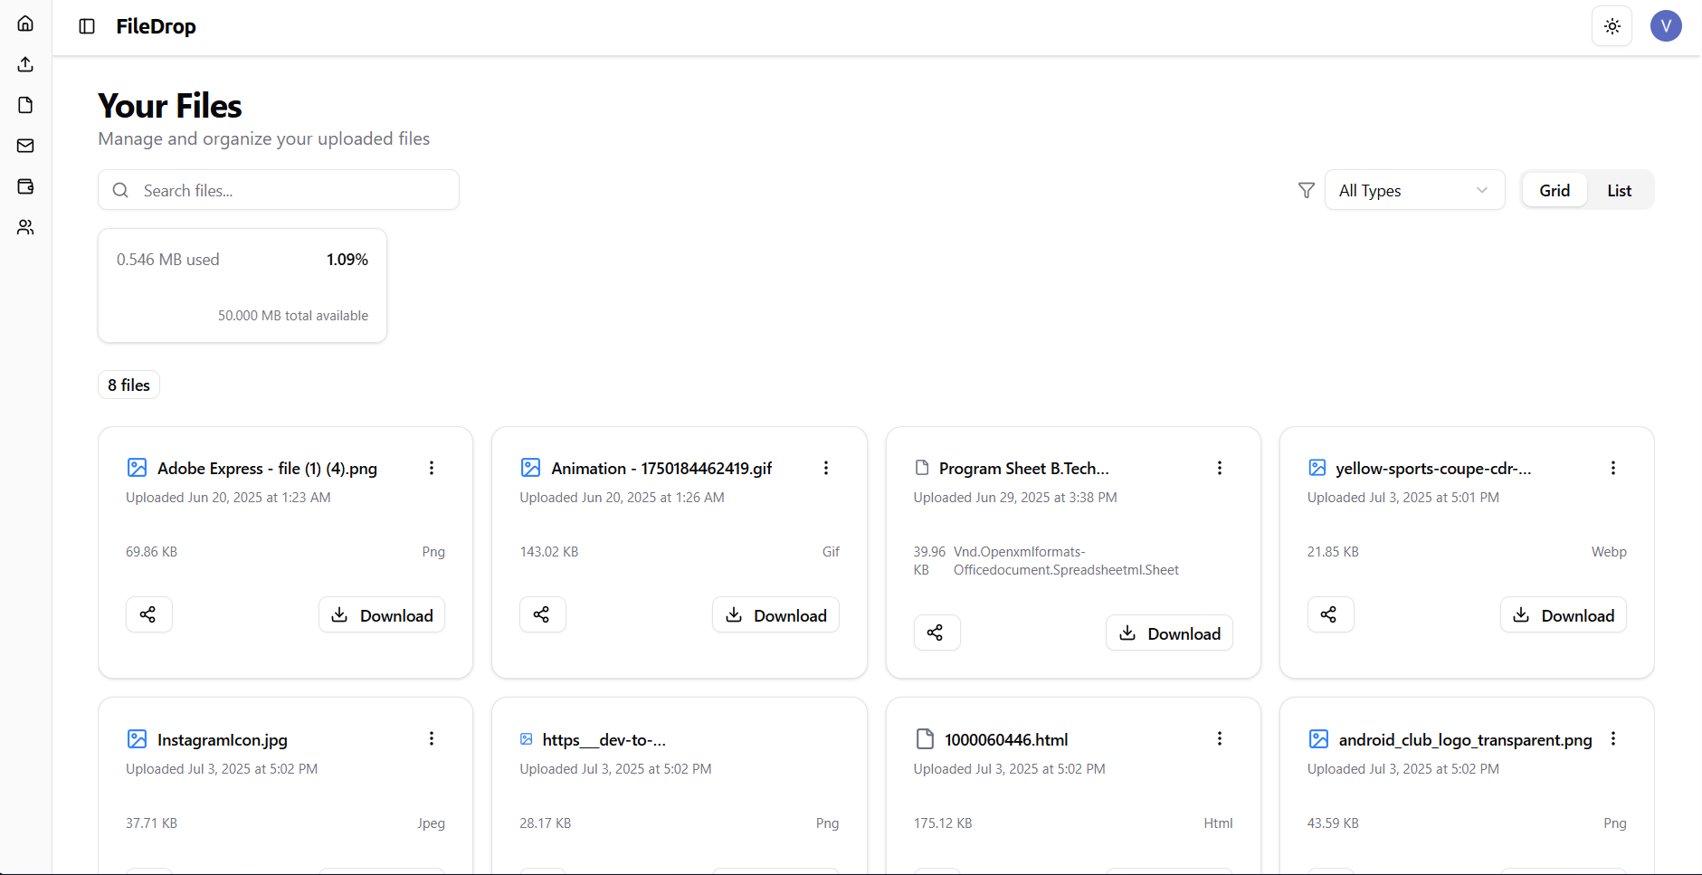The image size is (1702, 875).
Task: Collapse the sidebar using the panel toggle
Action: coord(86,26)
